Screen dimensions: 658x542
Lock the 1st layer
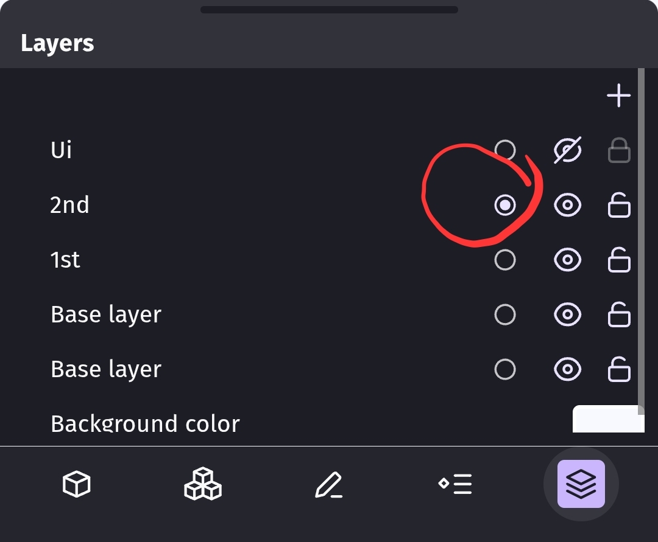(x=619, y=260)
